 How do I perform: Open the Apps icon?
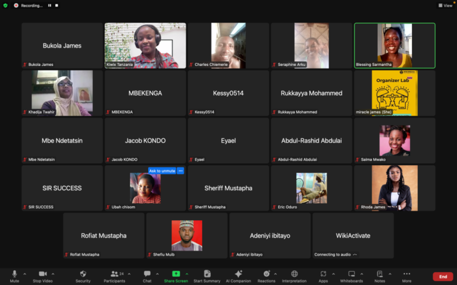click(x=323, y=274)
